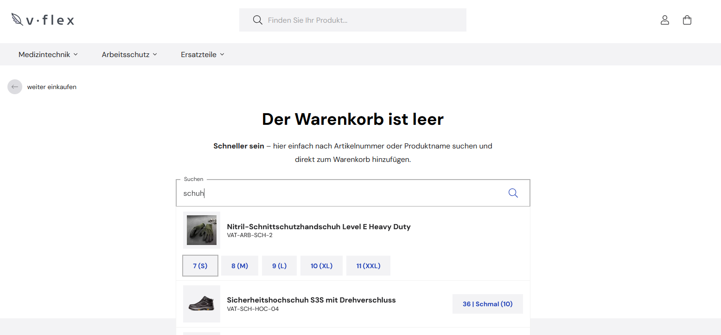Viewport: 721px width, 335px height.
Task: Open the Nitril-Schnittschutzhandschuh glove thumbnail
Action: point(202,230)
